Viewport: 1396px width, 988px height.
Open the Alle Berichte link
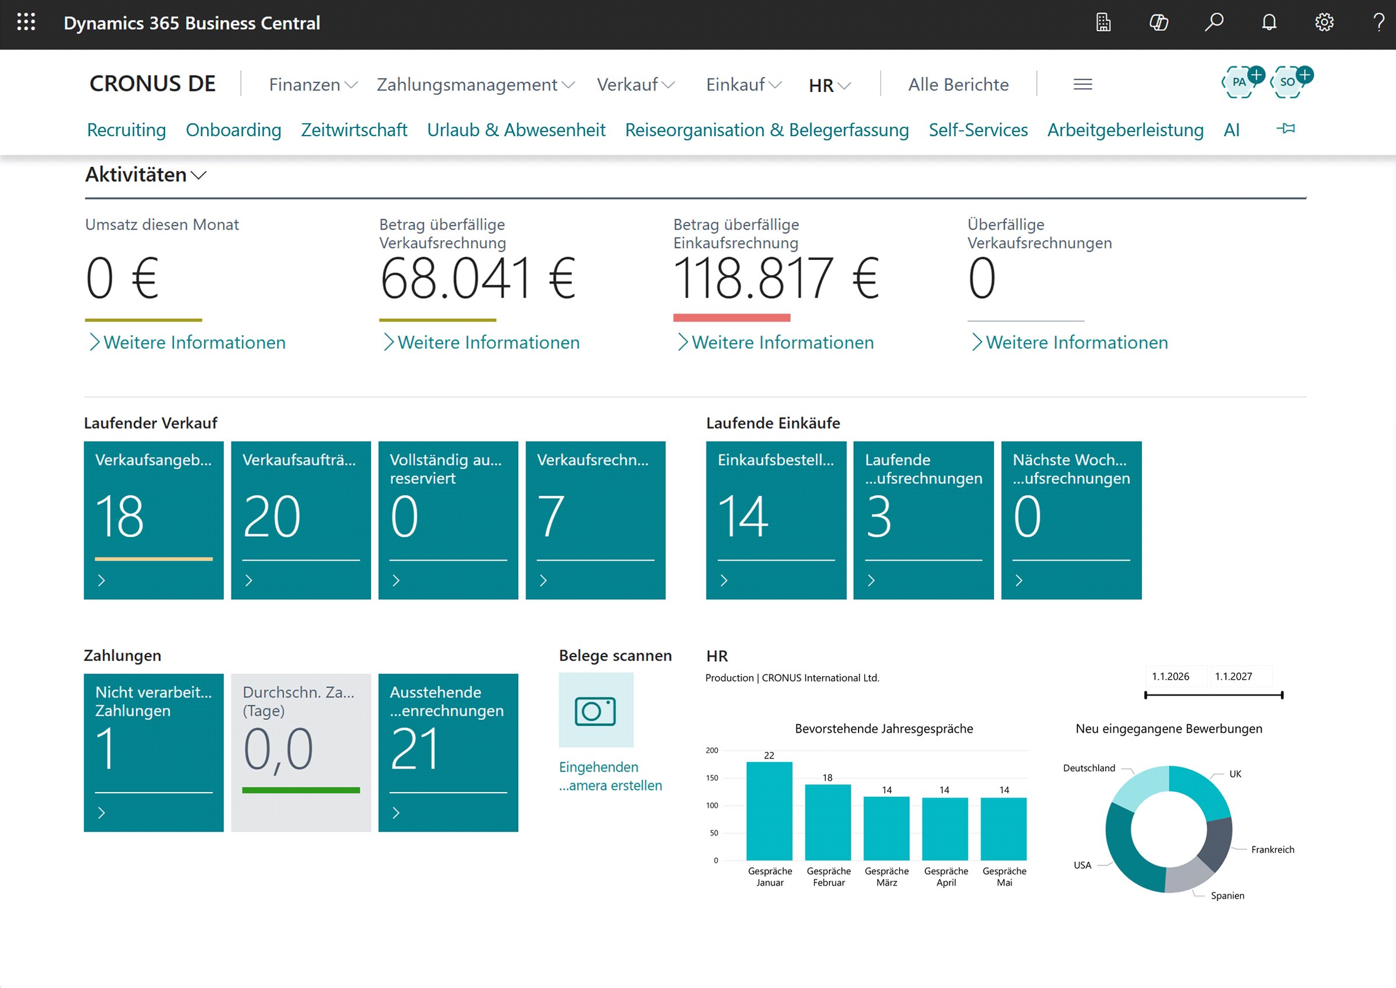959,84
